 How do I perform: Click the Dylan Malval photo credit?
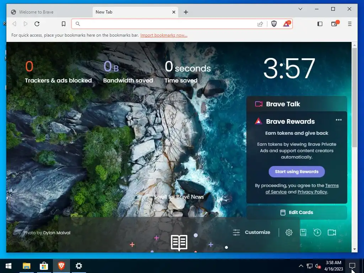click(x=57, y=233)
